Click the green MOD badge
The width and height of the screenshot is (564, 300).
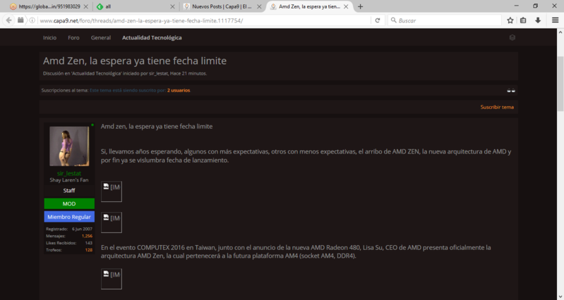coord(69,204)
